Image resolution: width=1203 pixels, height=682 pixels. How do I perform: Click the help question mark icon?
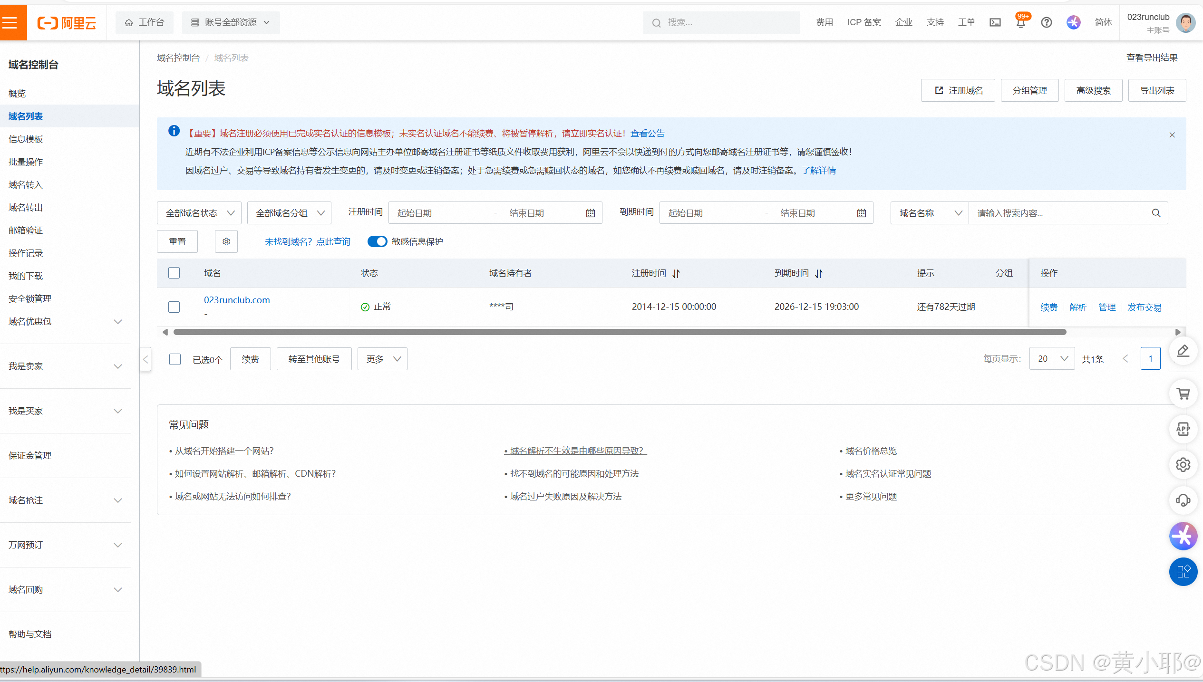[x=1046, y=22]
